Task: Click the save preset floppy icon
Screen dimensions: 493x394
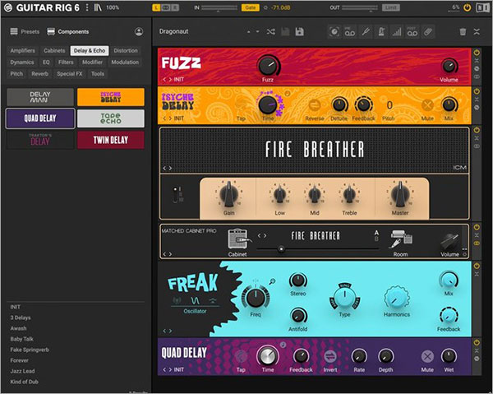Action: tap(300, 32)
